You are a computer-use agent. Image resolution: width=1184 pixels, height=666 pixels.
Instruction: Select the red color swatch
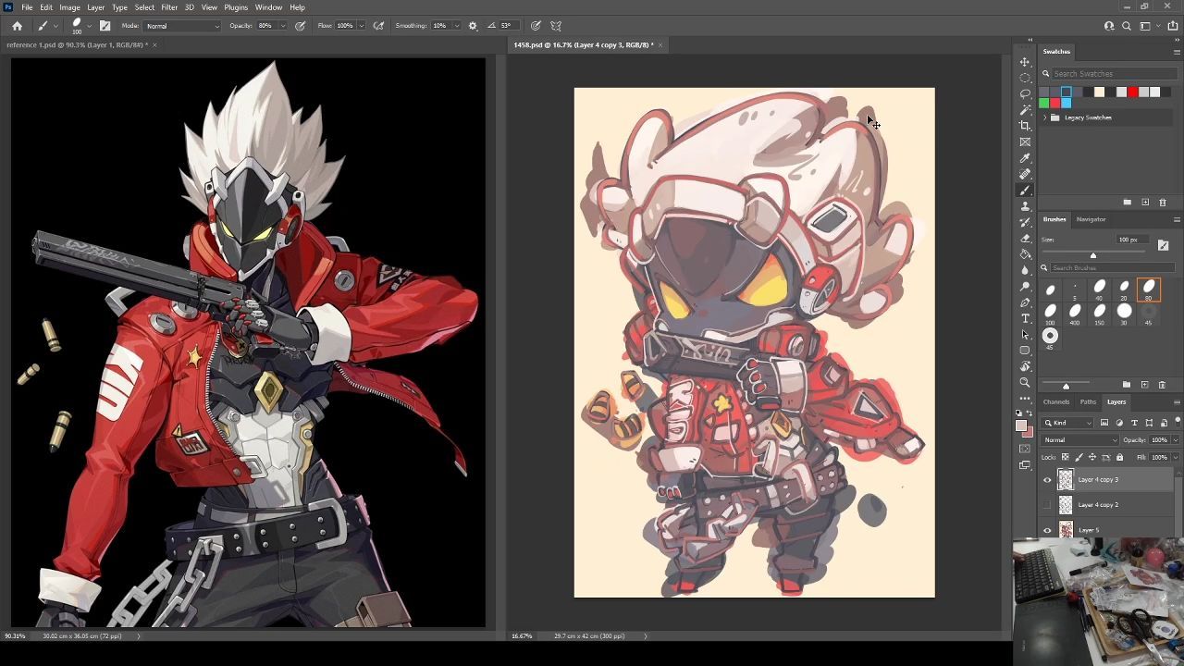pyautogui.click(x=1133, y=92)
